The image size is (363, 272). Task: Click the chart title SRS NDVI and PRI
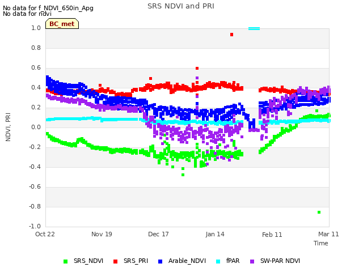(181, 6)
